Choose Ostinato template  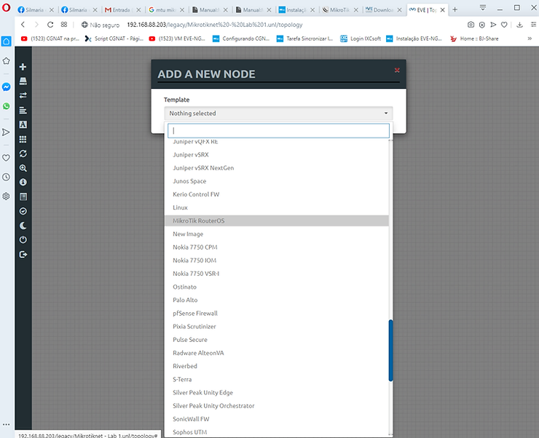point(277,287)
